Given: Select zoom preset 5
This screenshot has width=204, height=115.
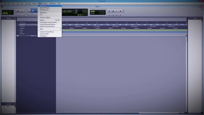Looking at the screenshot, I should (24, 15).
